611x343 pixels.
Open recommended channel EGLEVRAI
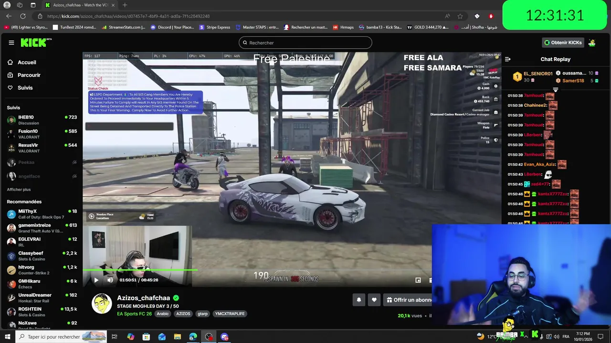pos(42,242)
